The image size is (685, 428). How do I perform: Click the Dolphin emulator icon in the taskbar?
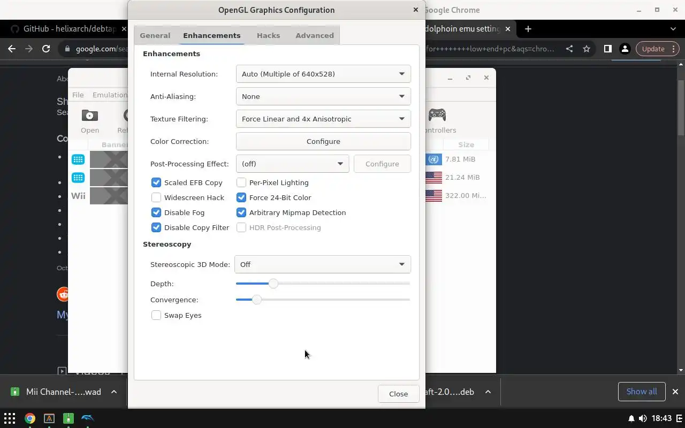(x=88, y=418)
